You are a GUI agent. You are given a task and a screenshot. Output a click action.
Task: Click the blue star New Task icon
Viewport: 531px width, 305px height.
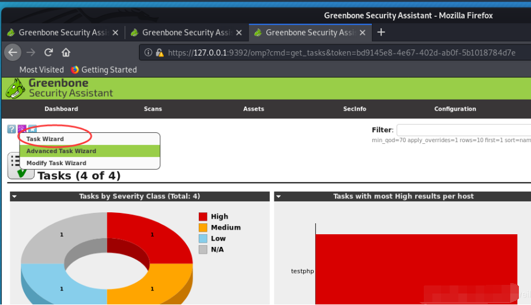(x=32, y=128)
